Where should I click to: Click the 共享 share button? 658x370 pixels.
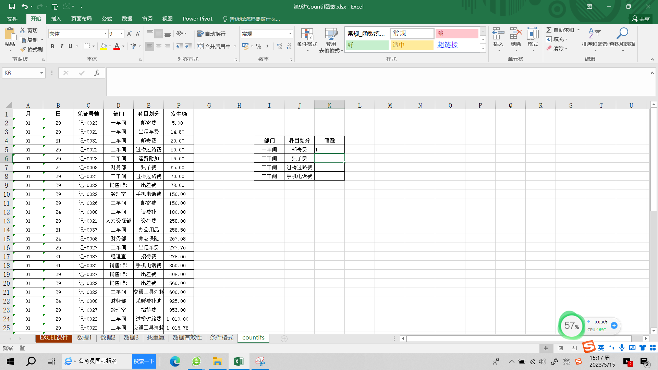pos(641,19)
